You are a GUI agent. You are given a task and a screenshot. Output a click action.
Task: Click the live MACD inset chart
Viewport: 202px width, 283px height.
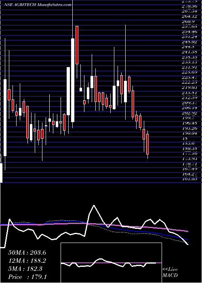click(111, 263)
